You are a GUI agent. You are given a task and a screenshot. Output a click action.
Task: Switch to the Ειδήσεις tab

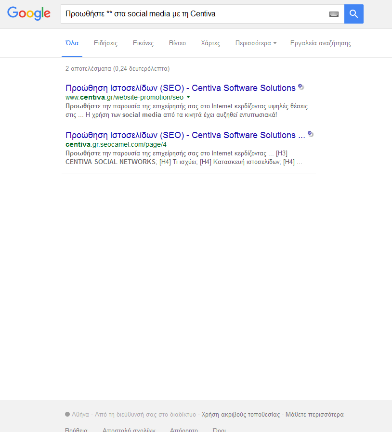pyautogui.click(x=105, y=43)
